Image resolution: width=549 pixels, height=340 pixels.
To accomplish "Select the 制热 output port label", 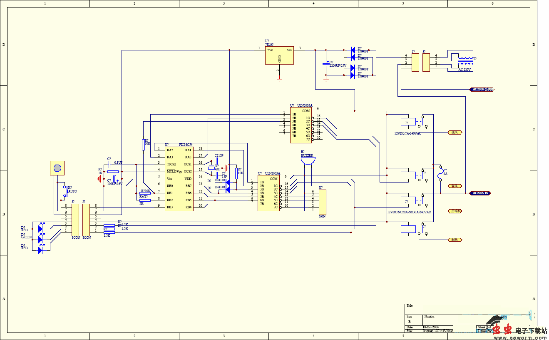I will [x=455, y=240].
